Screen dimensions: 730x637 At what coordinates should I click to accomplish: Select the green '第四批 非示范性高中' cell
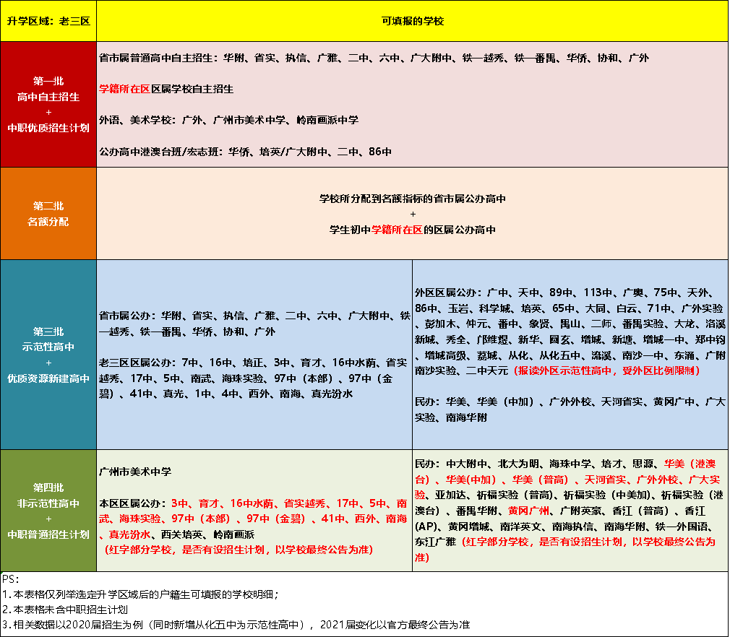coord(48,511)
